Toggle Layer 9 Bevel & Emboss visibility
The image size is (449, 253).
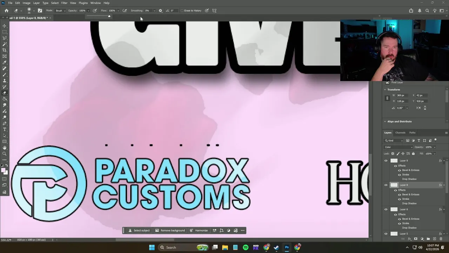point(399,170)
